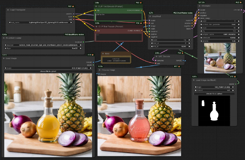Screen dimensions: 245x160
Task: Click the black-and-white mask preview image
Action: [x=214, y=111]
